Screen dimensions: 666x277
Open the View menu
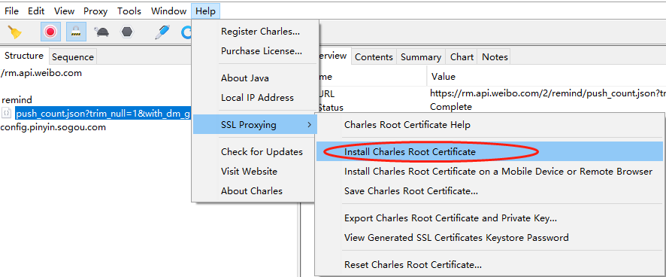tap(64, 11)
